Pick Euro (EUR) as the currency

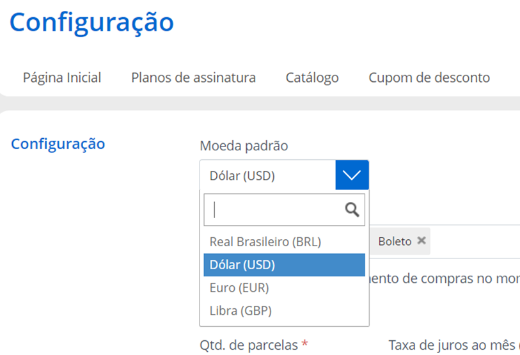click(x=239, y=288)
